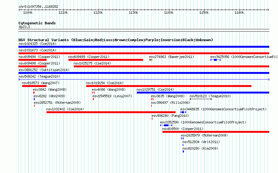Viewport: 278px width, 173px height.
Task: Click the esv3425056 blue gain glyph
Action: click(x=216, y=60)
